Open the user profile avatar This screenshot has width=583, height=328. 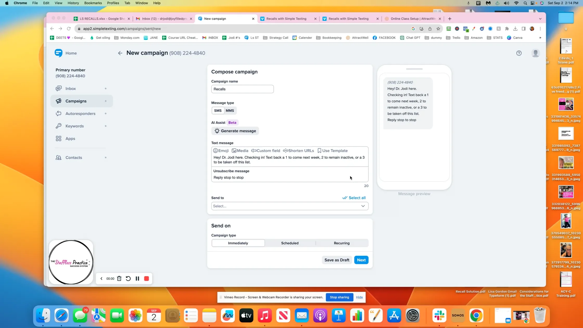pyautogui.click(x=535, y=53)
